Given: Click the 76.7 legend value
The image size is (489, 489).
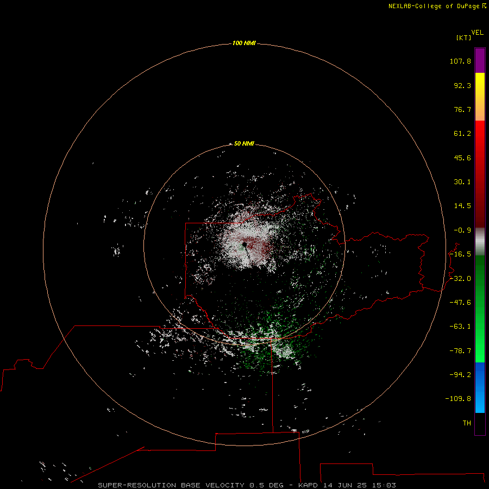Looking at the screenshot, I should pyautogui.click(x=462, y=109).
